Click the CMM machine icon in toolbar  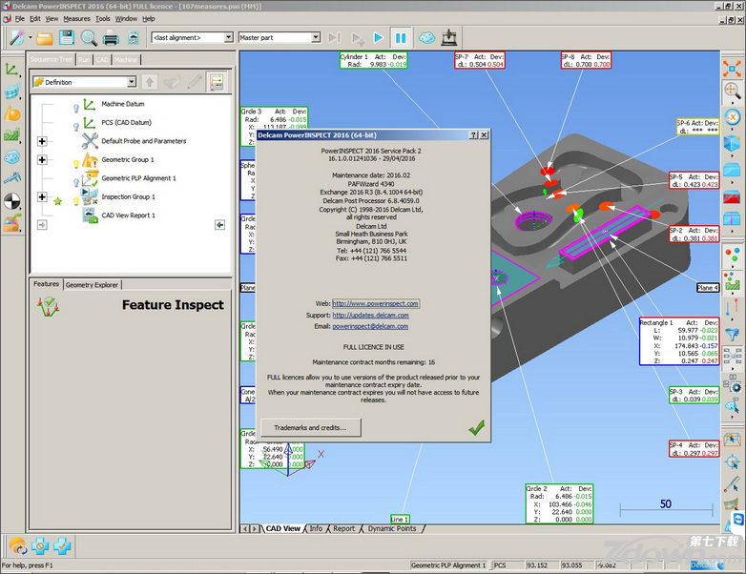448,37
